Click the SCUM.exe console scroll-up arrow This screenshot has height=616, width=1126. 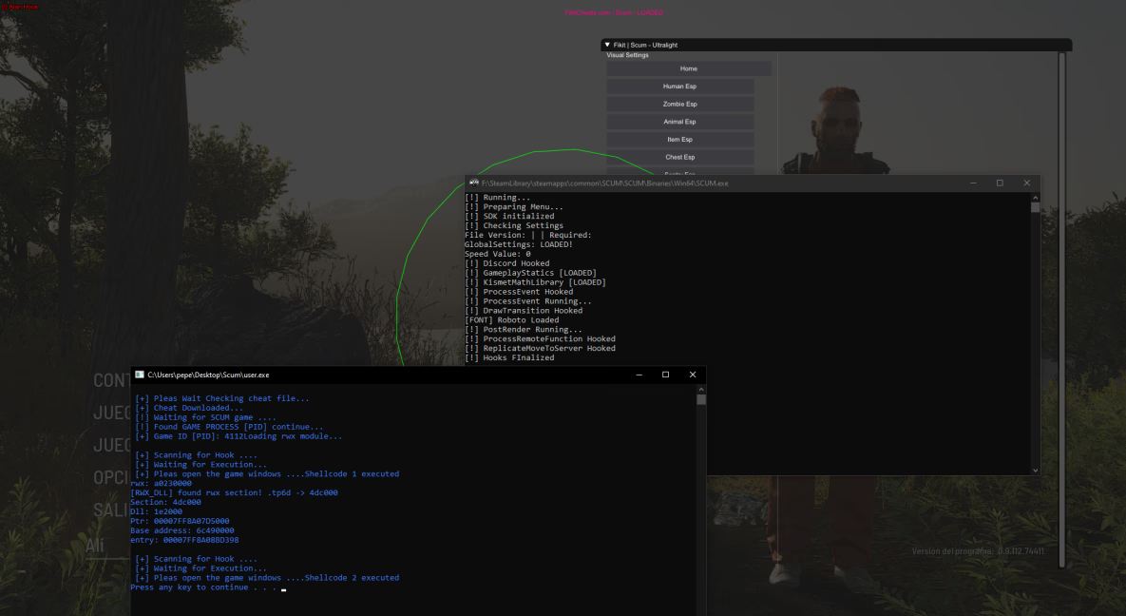point(1036,197)
